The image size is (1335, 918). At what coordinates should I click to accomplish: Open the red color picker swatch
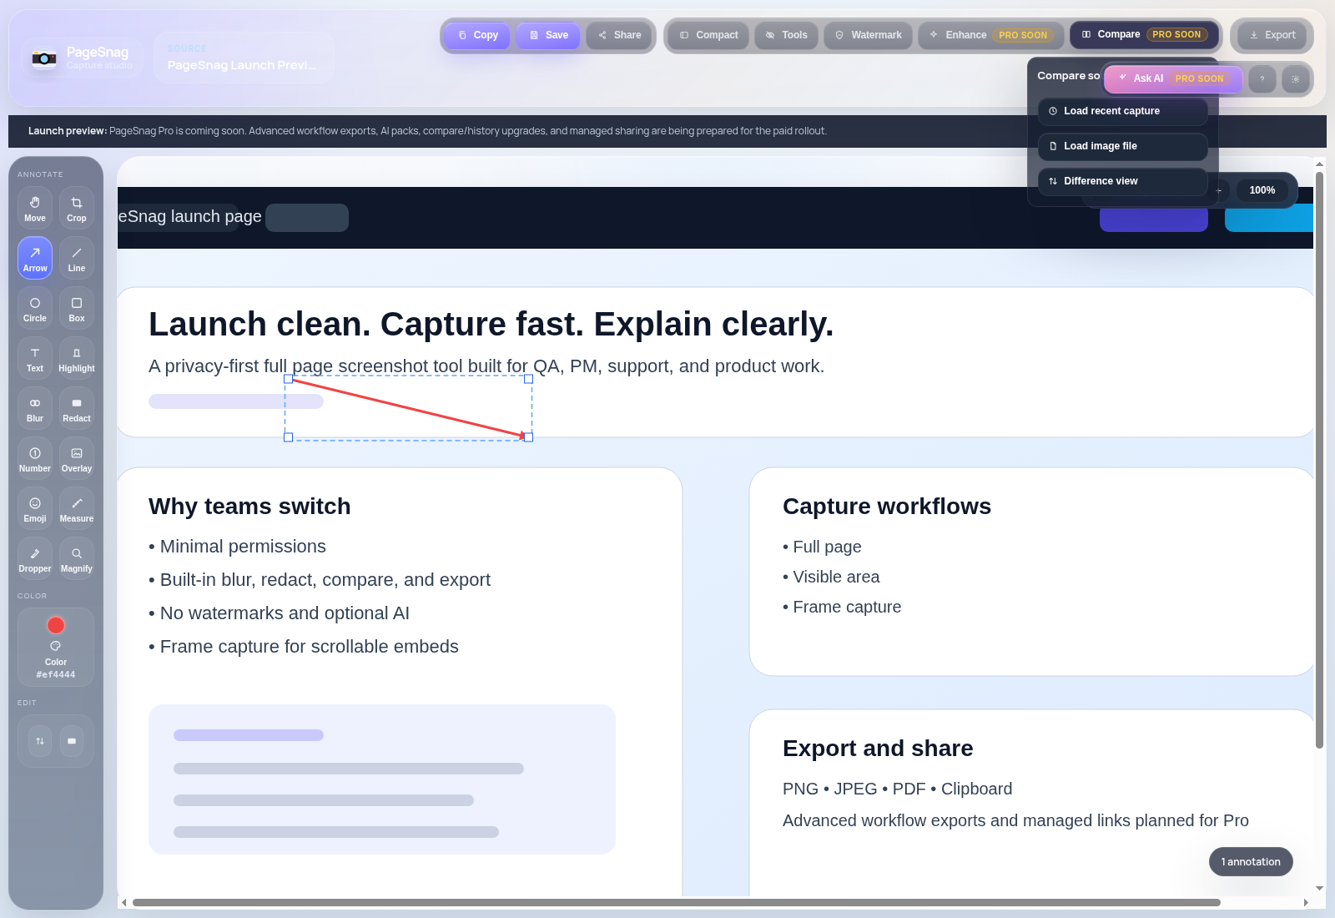(x=56, y=625)
